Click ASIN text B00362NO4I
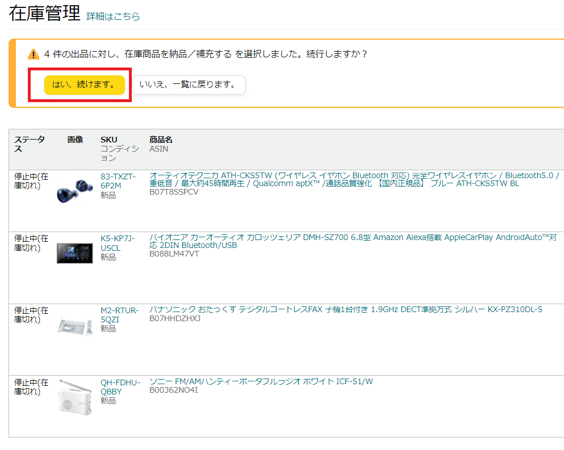 [x=173, y=390]
